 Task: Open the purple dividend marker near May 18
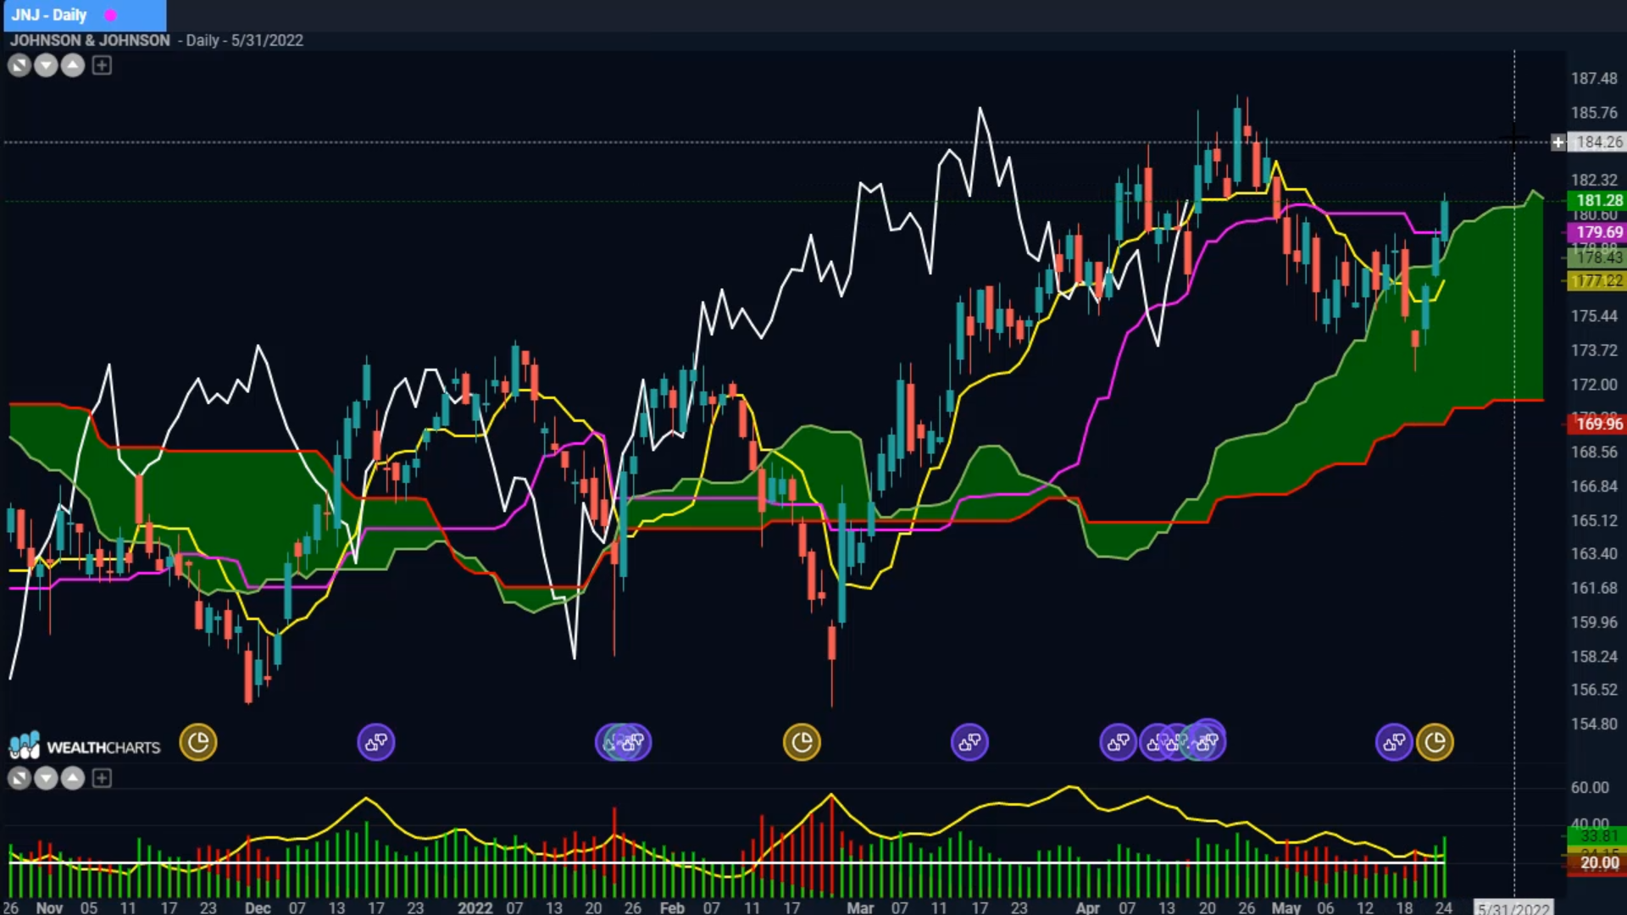point(1393,743)
